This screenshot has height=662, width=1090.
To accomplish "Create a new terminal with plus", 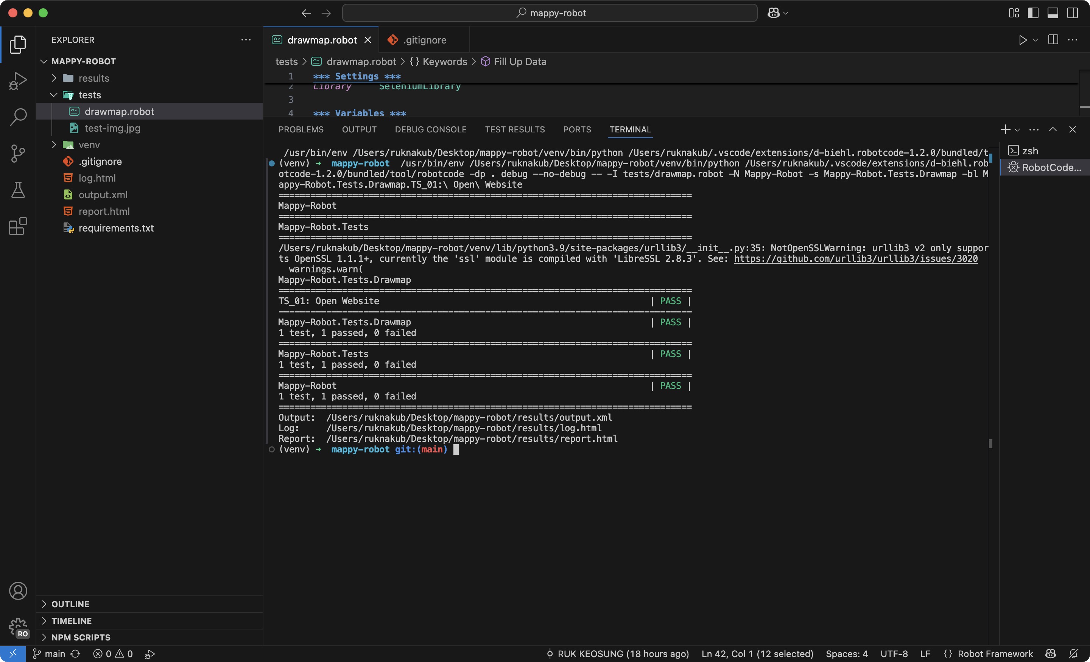I will [x=1005, y=130].
